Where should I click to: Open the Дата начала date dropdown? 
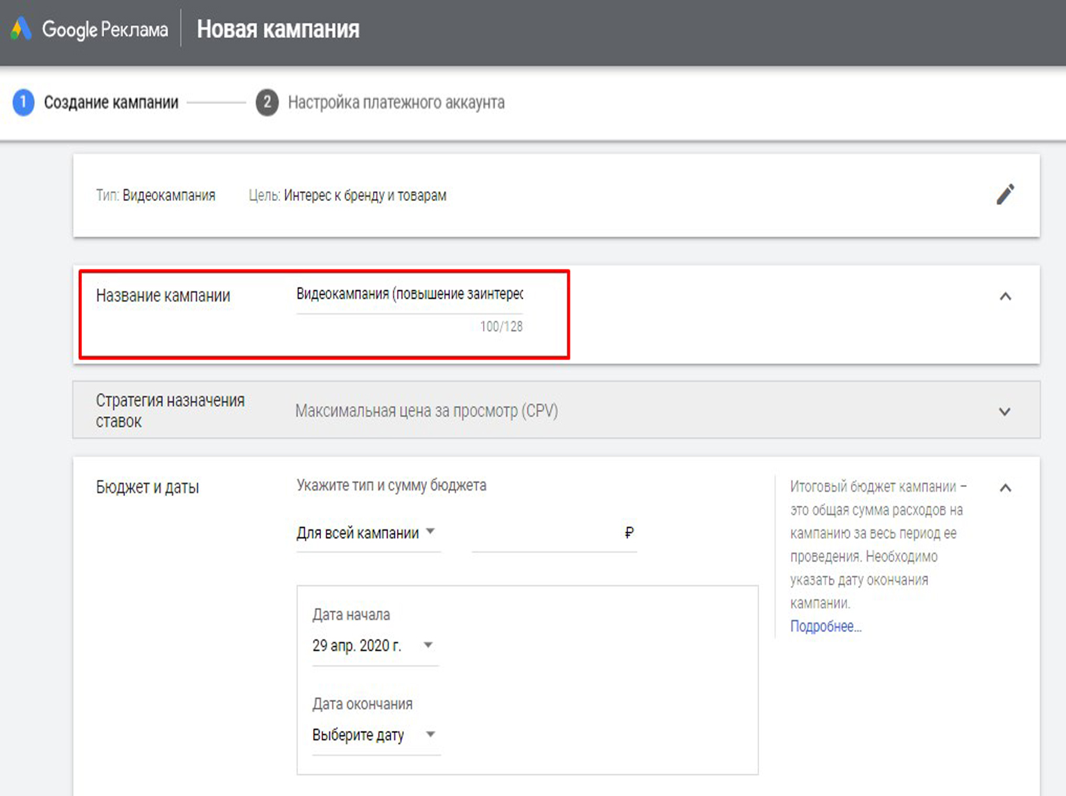pyautogui.click(x=374, y=646)
